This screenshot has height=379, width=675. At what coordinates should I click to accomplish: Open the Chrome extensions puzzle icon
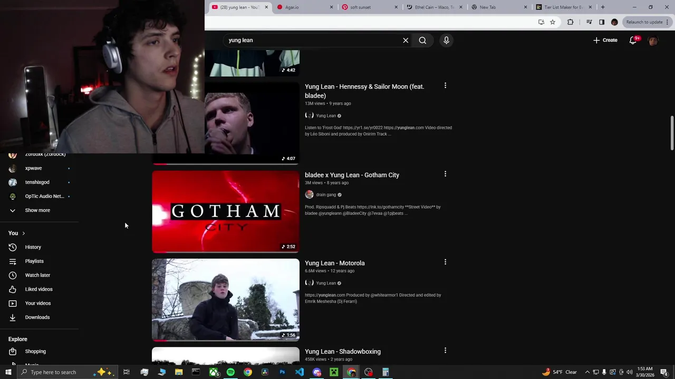point(570,22)
